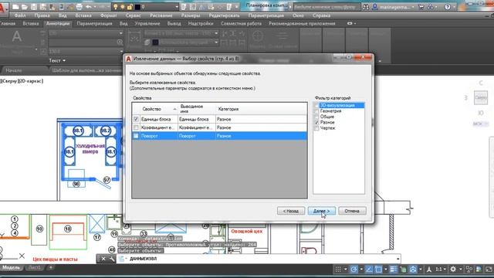Click the New drawing icon in quick access toolbar
This screenshot has height=278, width=494.
pyautogui.click(x=15, y=7)
